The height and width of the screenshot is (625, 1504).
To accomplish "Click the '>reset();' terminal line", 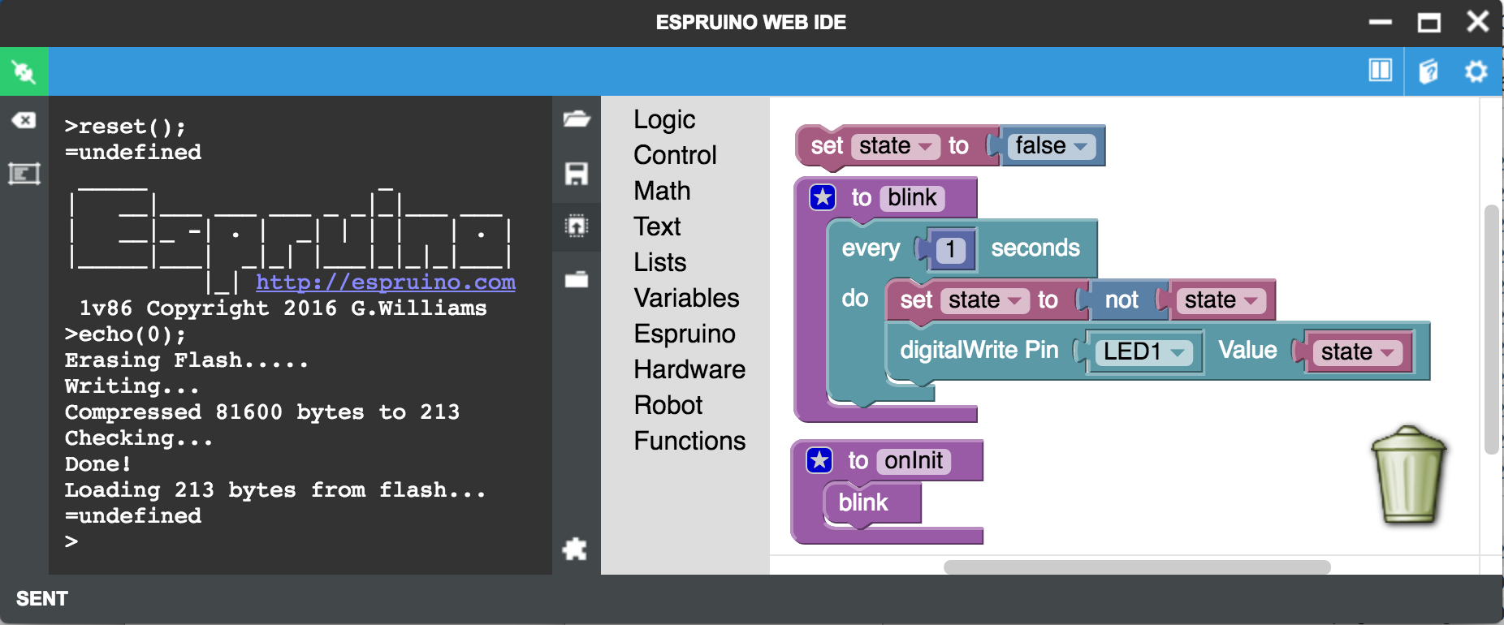I will [126, 127].
